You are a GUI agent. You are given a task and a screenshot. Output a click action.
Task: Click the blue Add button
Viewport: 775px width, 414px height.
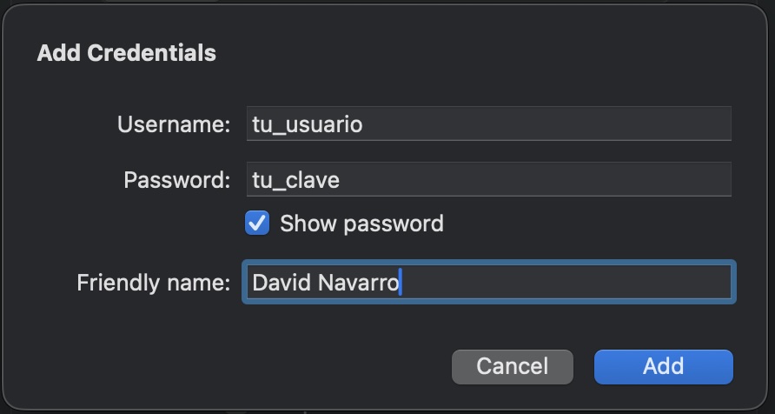[x=663, y=366]
